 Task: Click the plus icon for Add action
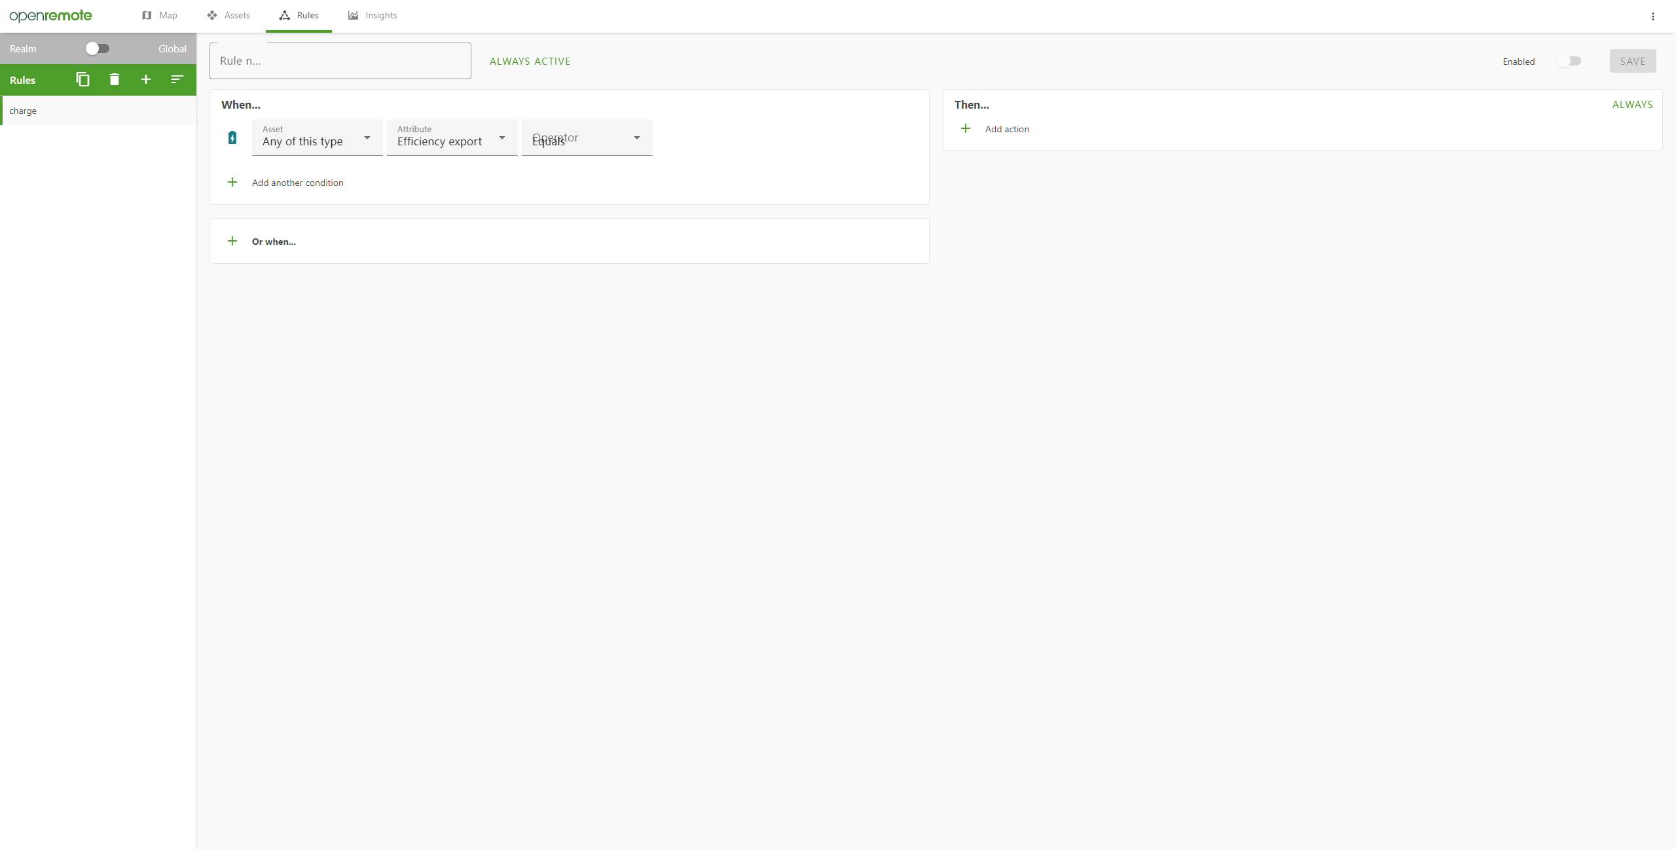point(966,129)
